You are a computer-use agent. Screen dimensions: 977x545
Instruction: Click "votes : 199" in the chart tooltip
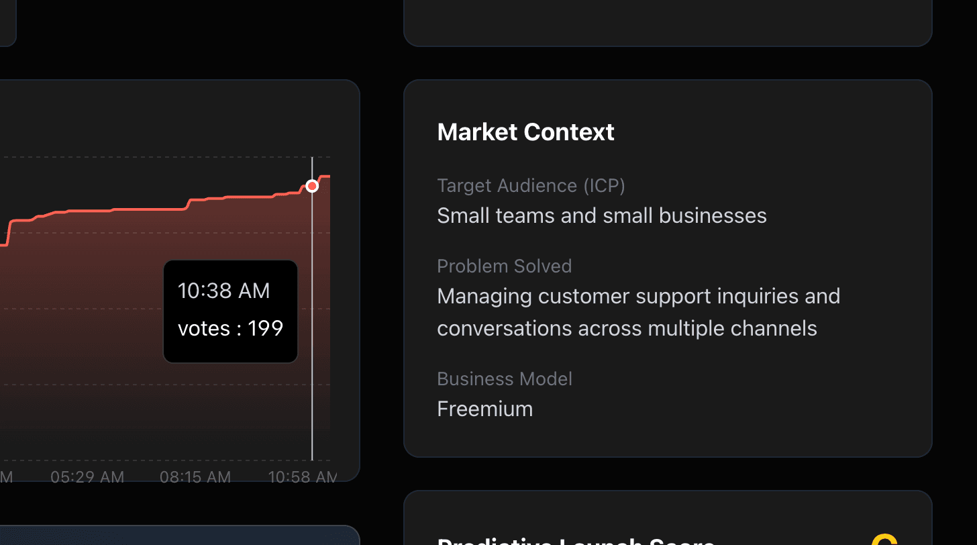(x=230, y=328)
